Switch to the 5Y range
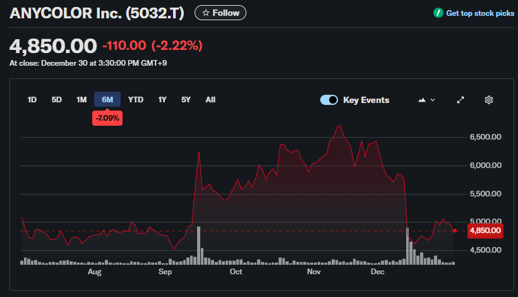 [186, 100]
